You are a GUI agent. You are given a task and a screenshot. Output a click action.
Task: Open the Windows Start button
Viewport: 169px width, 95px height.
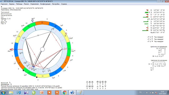[3, 93]
